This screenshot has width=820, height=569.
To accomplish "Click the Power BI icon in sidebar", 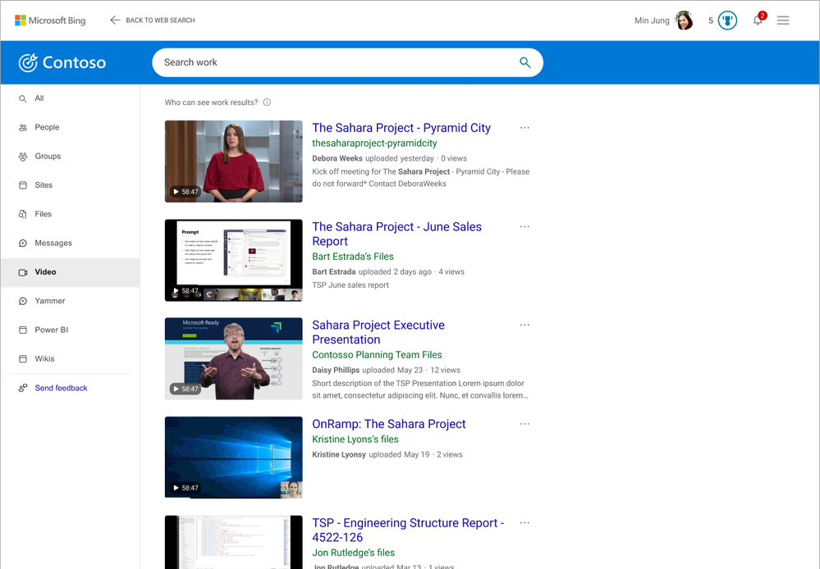I will (x=22, y=330).
